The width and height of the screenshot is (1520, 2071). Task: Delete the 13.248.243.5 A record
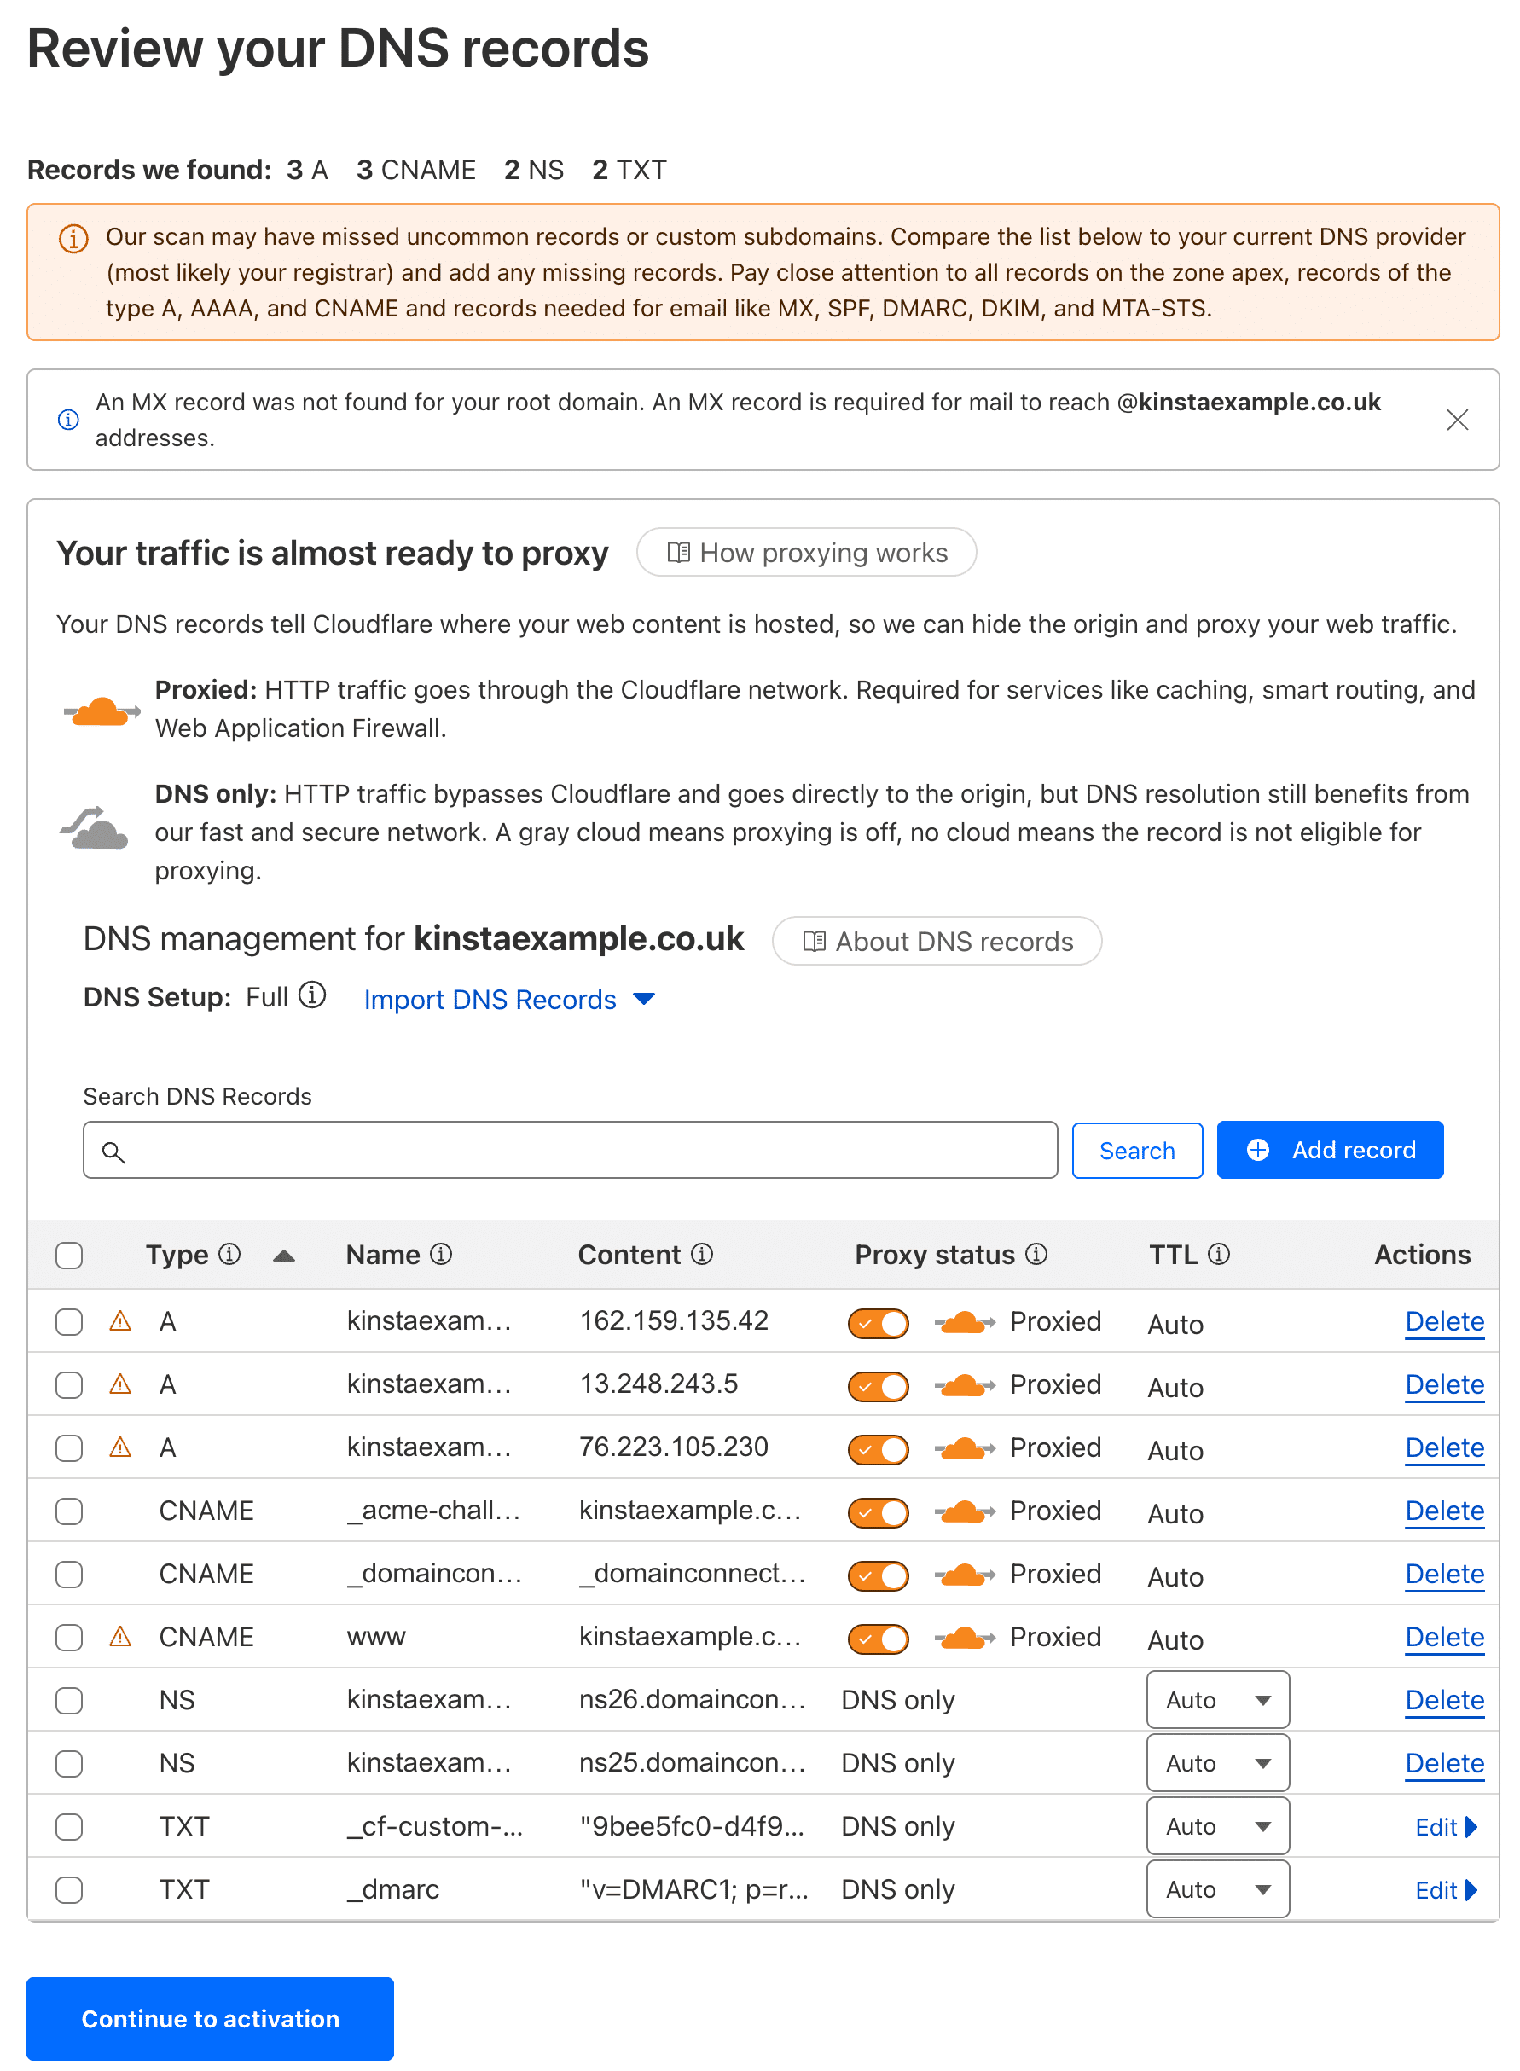tap(1445, 1384)
